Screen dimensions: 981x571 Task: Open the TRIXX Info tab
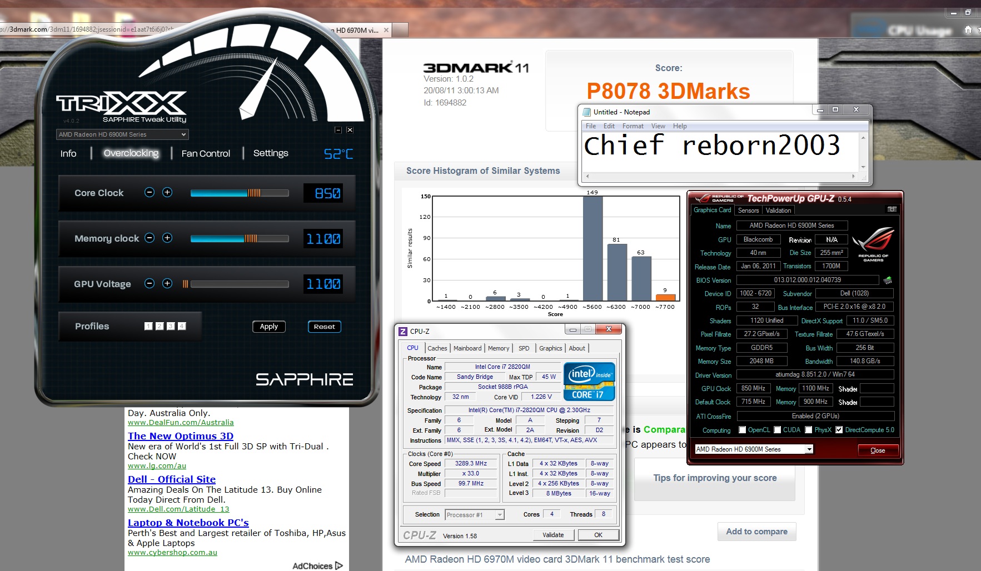click(68, 153)
